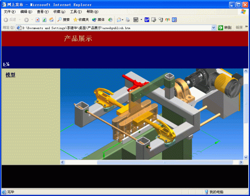This screenshot has height=196, width=250.
Task: Open the Search (搜索) toolbar button
Action: click(x=63, y=20)
